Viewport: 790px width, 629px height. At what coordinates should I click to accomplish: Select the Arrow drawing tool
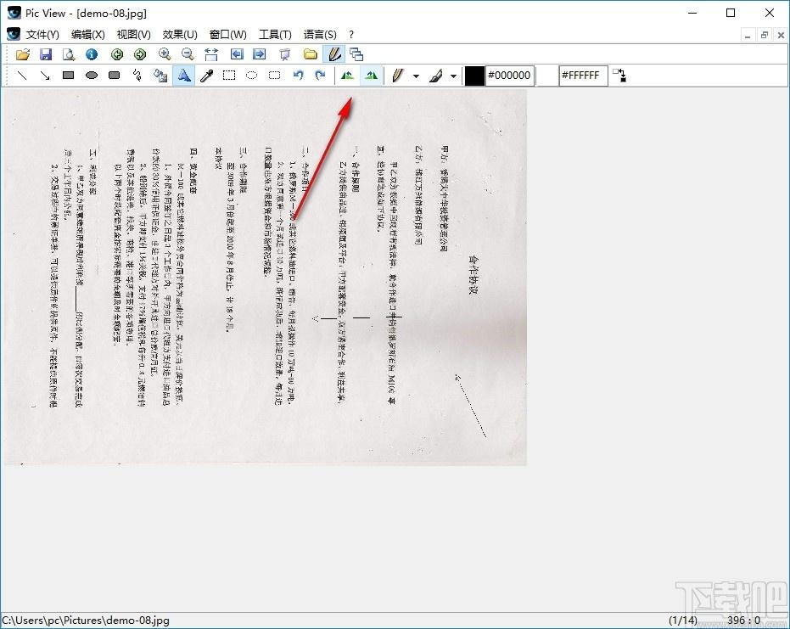tap(45, 76)
